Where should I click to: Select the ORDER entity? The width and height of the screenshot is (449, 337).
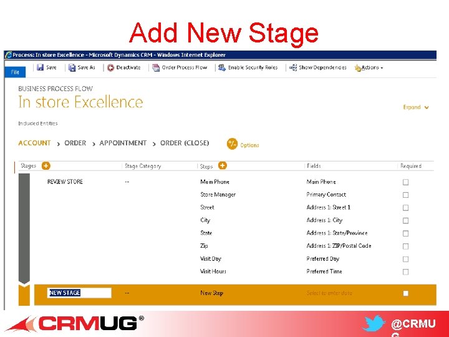click(75, 143)
